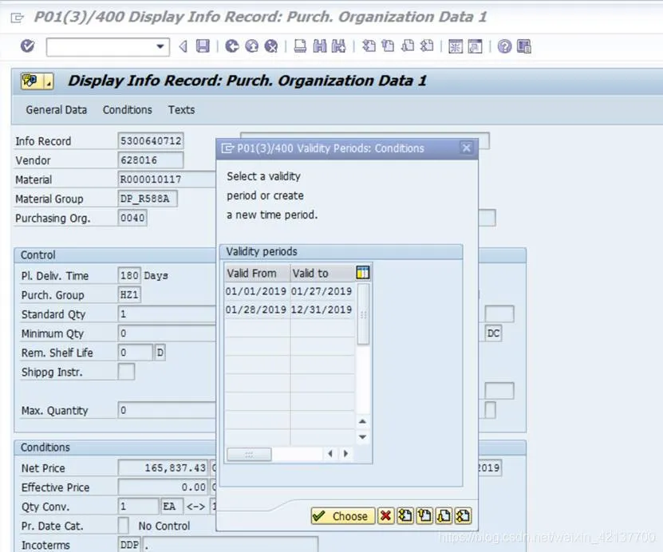
Task: Click the DC field behind the dialog
Action: [x=493, y=333]
